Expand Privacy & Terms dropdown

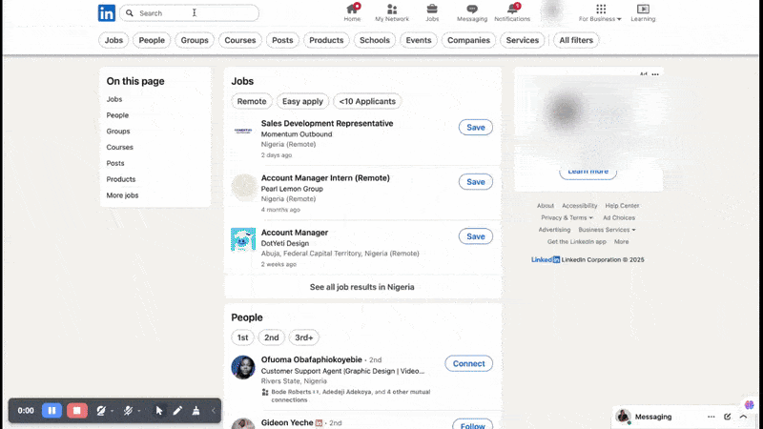(567, 218)
